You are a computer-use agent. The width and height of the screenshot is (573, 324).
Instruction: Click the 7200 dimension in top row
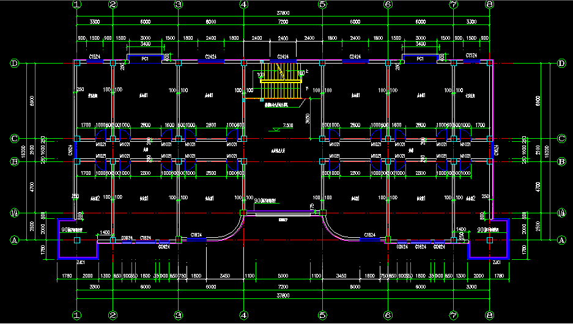point(283,21)
